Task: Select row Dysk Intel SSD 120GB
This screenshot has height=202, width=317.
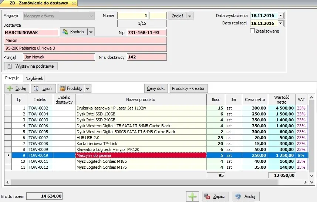Action: [156, 114]
